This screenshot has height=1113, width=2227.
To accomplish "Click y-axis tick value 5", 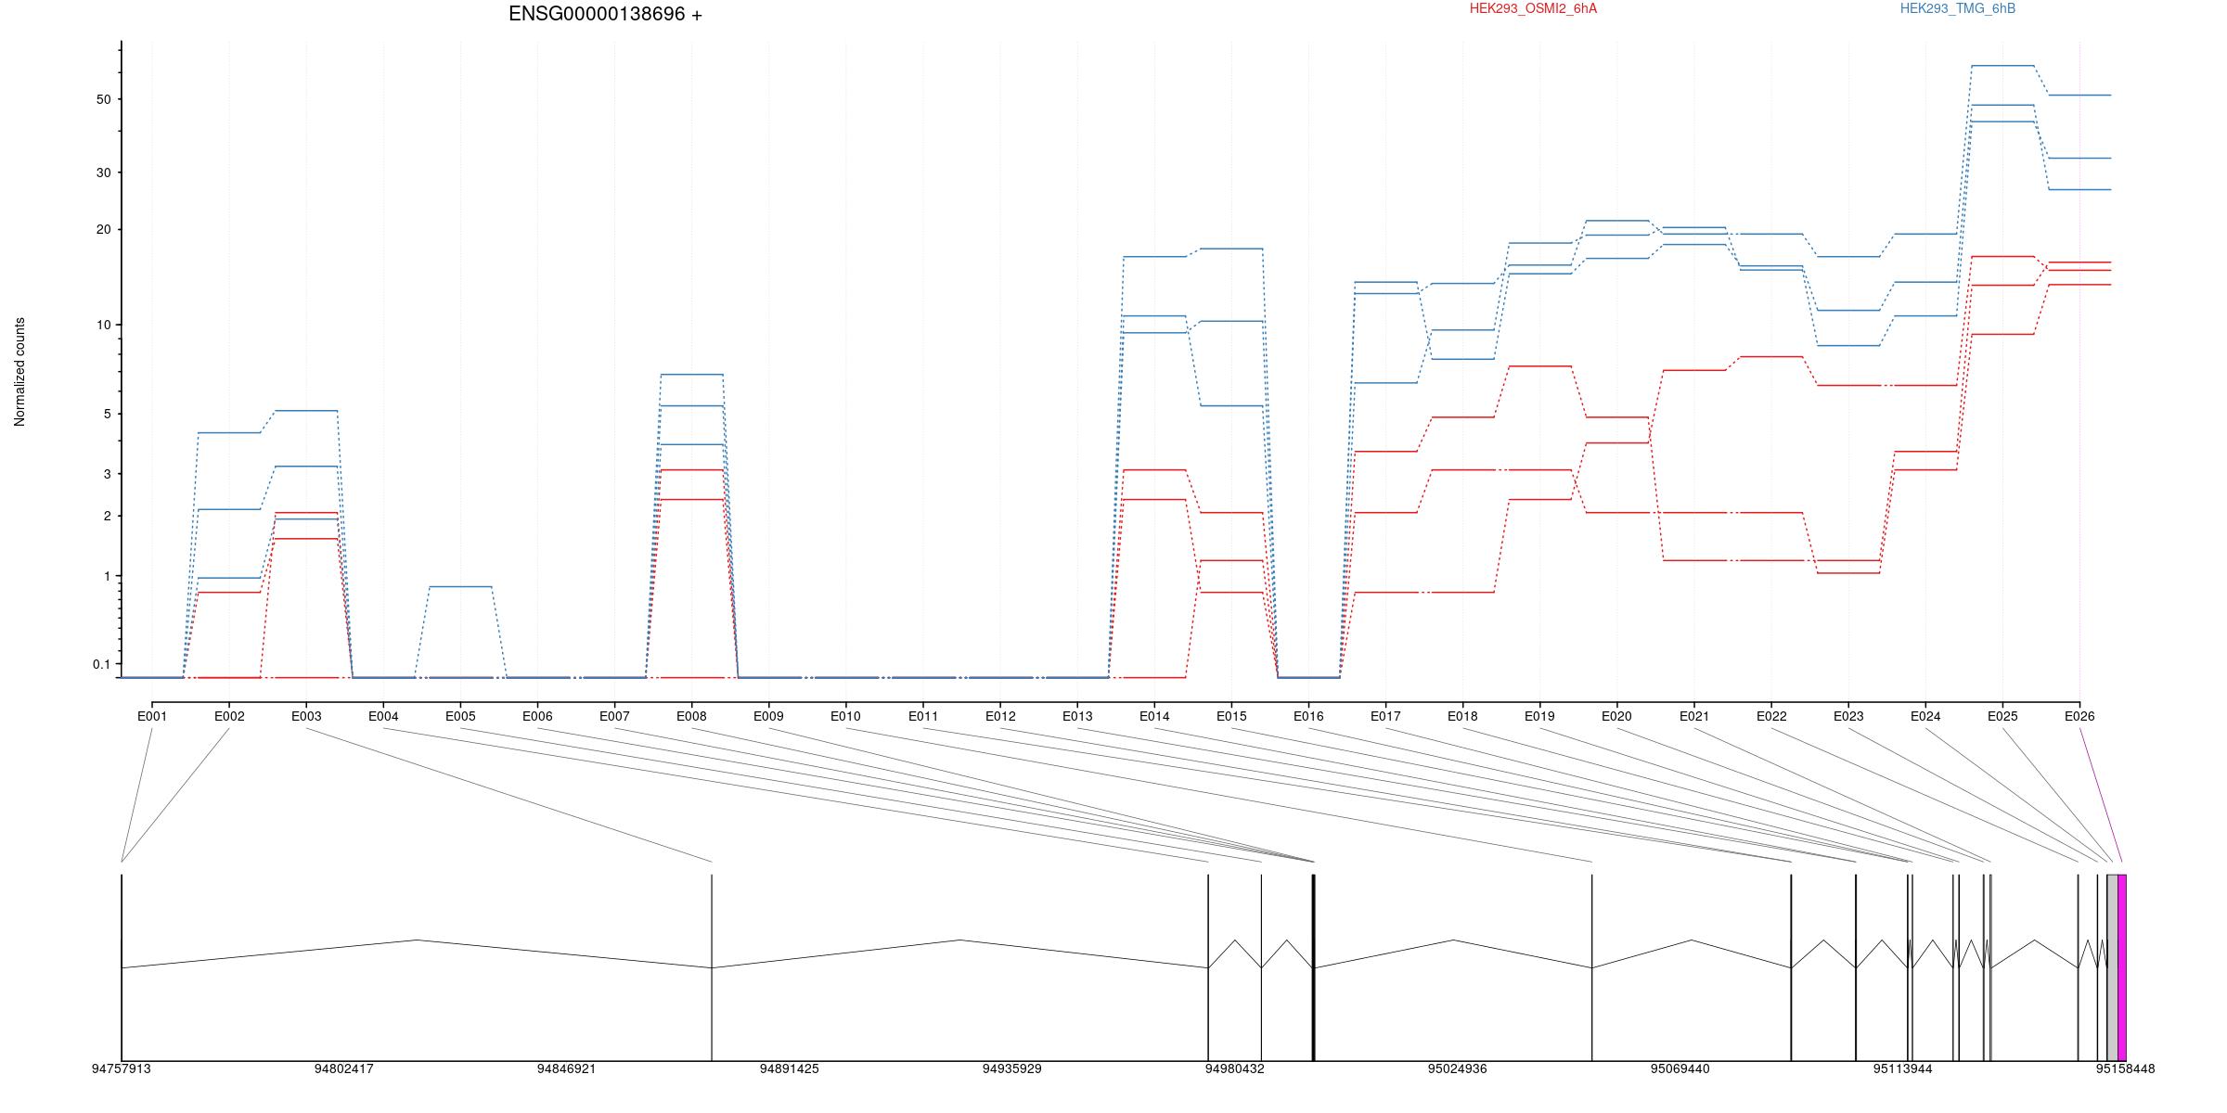I will (x=107, y=414).
